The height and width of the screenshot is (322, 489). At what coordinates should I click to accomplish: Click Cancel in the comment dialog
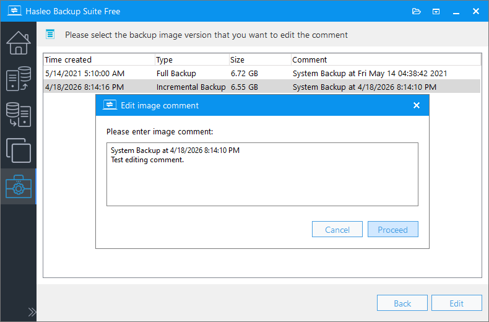pyautogui.click(x=337, y=229)
